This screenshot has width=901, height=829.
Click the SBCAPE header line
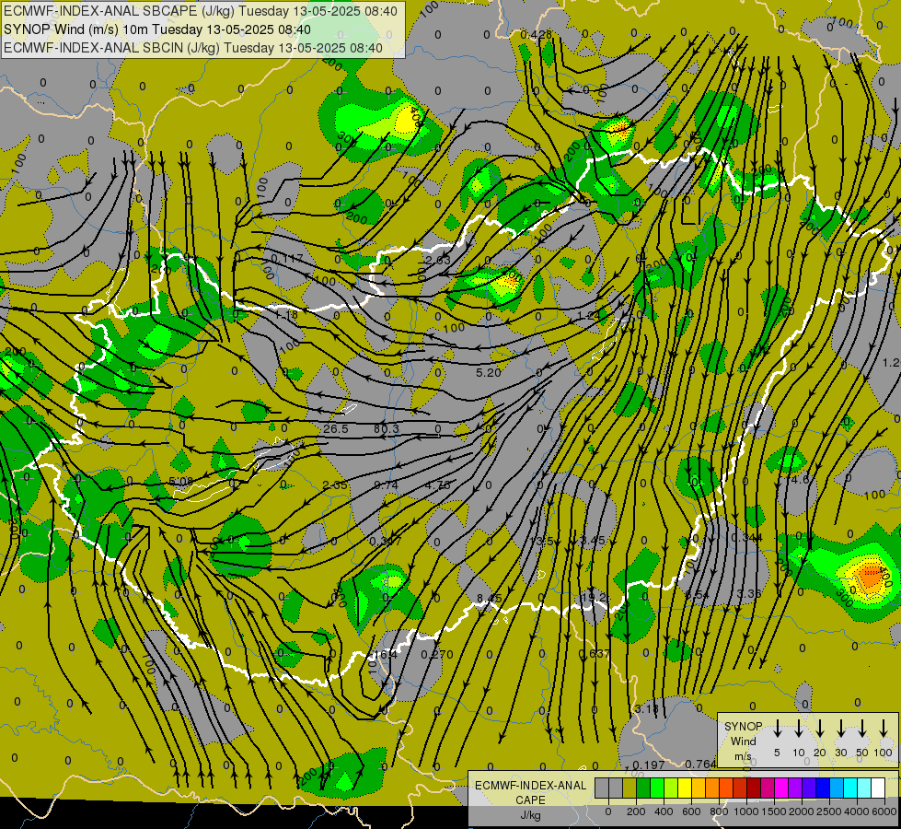(x=201, y=11)
